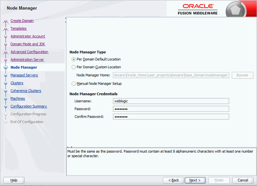Open Configuration Summary step

pos(29,106)
